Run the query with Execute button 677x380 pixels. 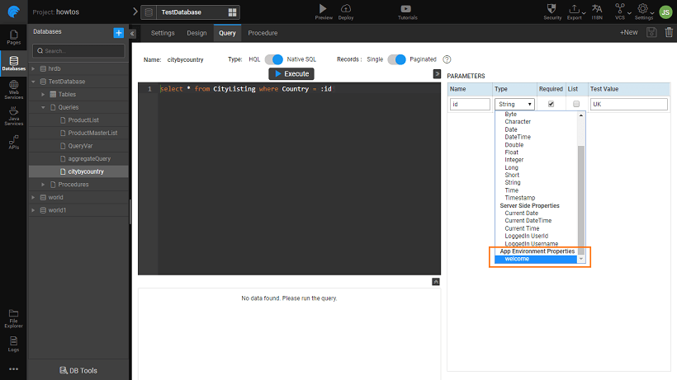pyautogui.click(x=291, y=74)
